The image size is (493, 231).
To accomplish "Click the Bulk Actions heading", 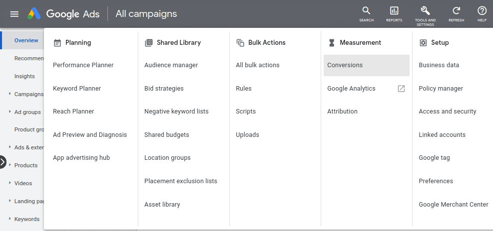I will click(267, 43).
